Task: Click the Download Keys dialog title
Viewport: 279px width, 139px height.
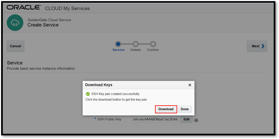Action: (99, 85)
